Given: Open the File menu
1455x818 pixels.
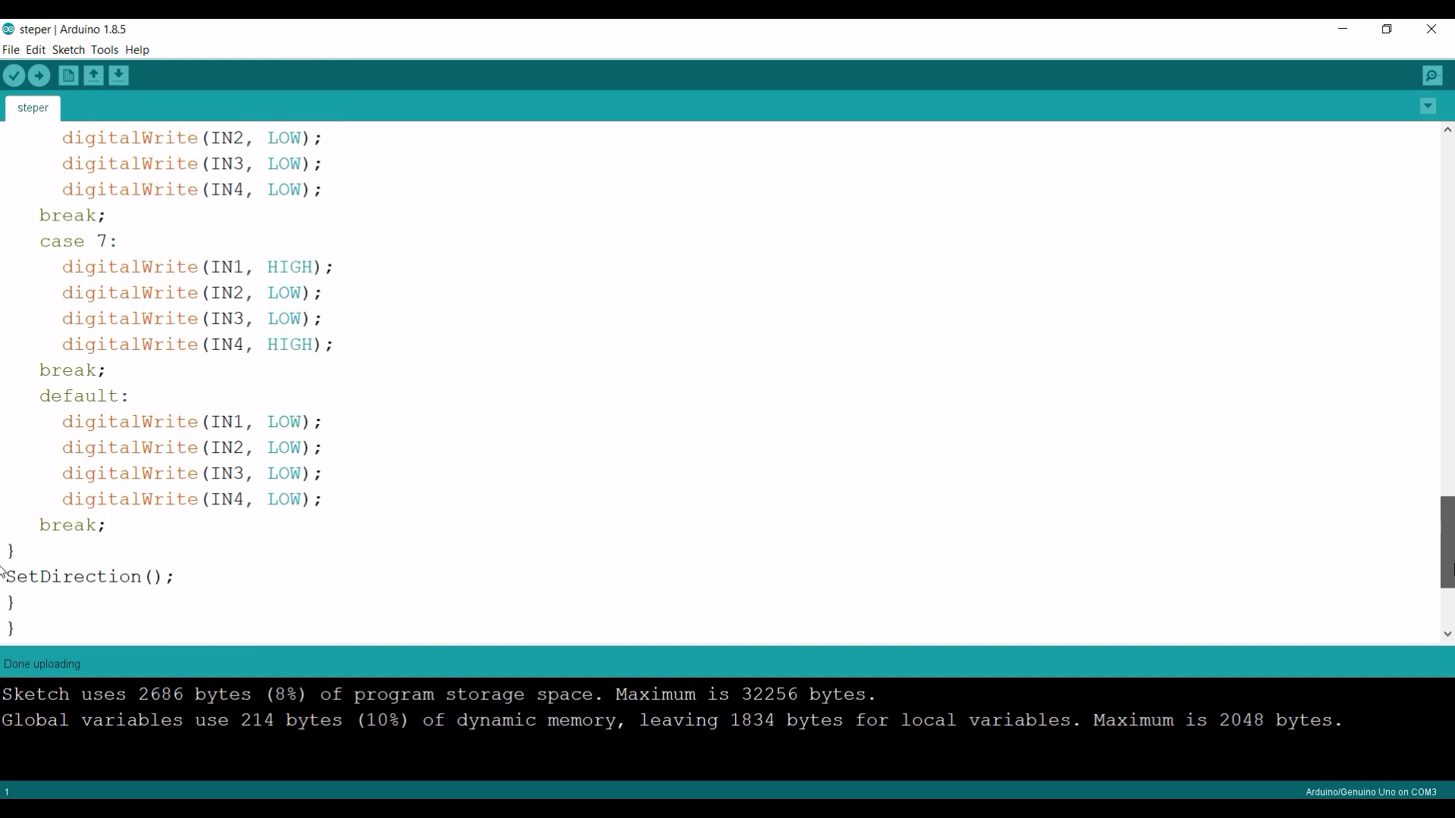Looking at the screenshot, I should 11,50.
